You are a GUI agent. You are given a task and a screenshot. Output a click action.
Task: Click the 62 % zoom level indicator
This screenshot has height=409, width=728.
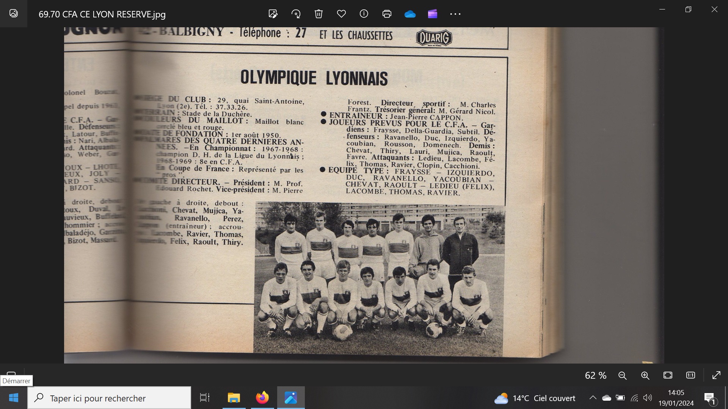coord(596,375)
